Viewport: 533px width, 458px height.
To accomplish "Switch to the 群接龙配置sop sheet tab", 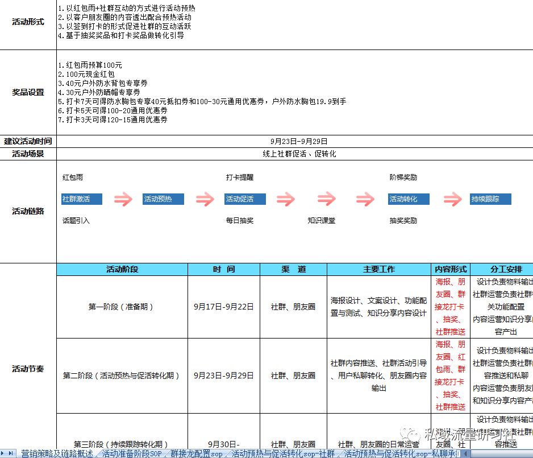I will [195, 453].
